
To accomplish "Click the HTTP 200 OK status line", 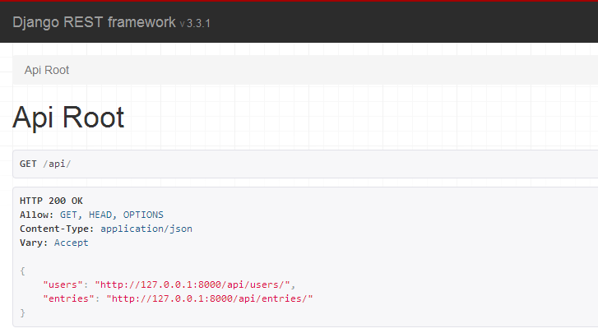I will [51, 201].
